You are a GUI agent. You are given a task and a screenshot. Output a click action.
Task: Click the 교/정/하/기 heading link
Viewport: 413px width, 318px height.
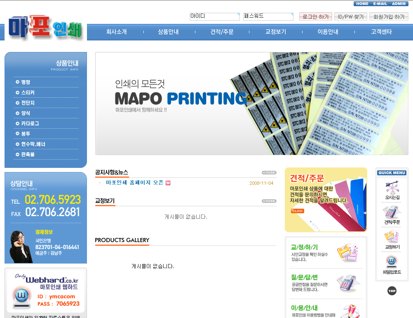pyautogui.click(x=305, y=247)
